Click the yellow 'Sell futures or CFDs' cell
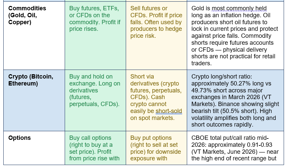This screenshot has width=286, height=166. click(156, 36)
